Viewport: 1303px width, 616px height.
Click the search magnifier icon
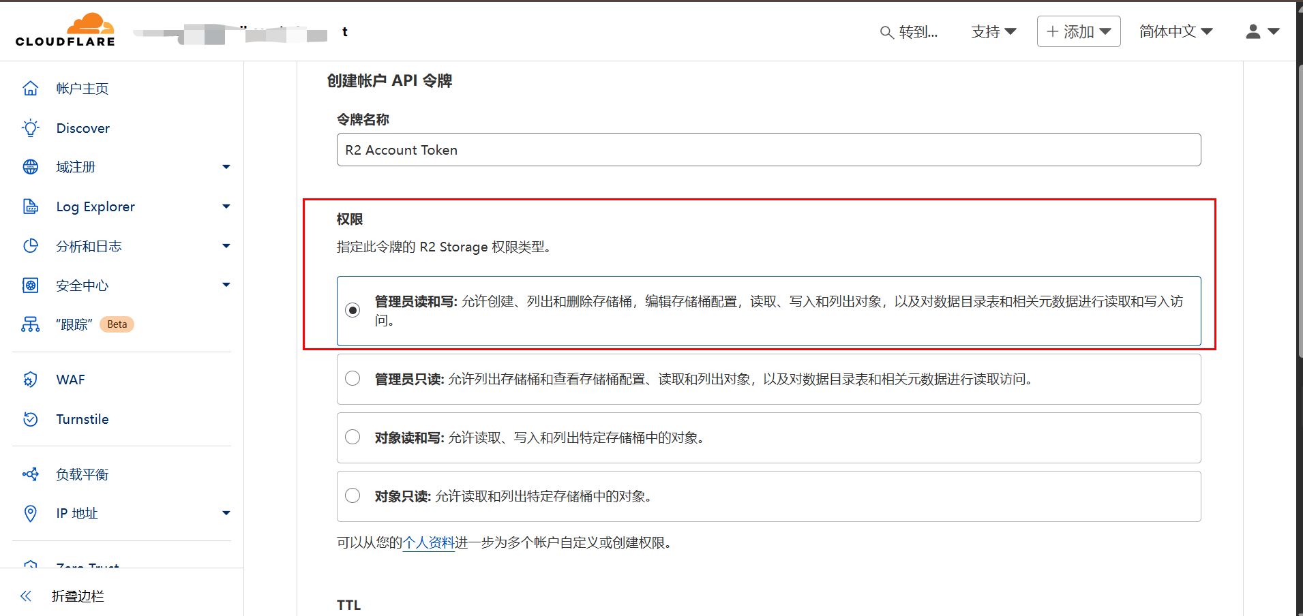(886, 32)
